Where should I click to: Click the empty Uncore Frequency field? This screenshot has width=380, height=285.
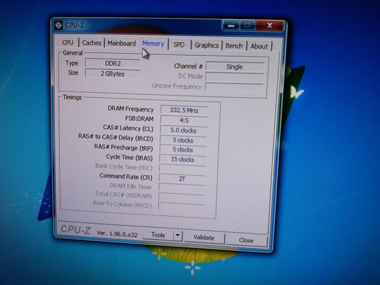coord(234,87)
